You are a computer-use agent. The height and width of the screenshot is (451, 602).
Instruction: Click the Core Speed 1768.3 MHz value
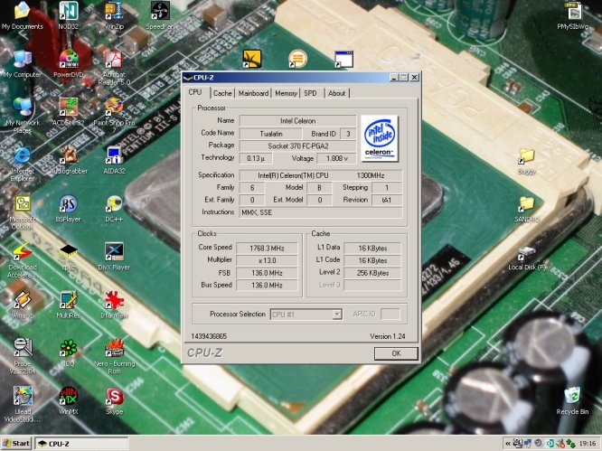point(267,248)
